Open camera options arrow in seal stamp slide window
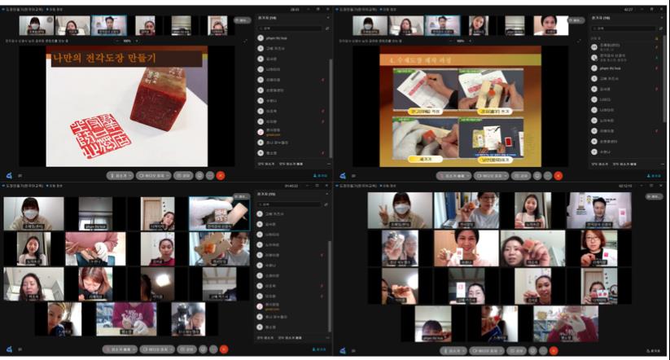 [168, 176]
